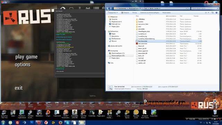Open the Windows Start menu
The height and width of the screenshot is (125, 222).
coord(3,123)
